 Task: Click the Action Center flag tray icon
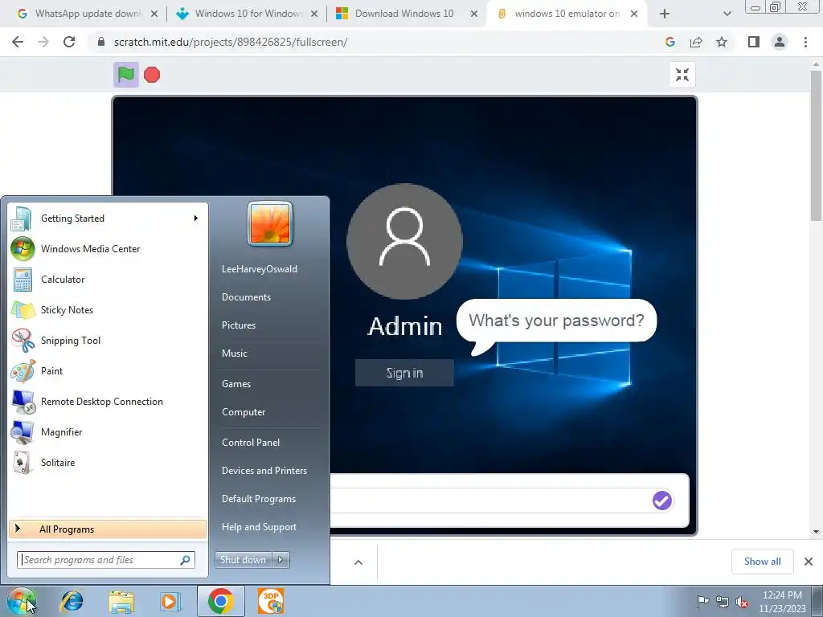tap(702, 601)
